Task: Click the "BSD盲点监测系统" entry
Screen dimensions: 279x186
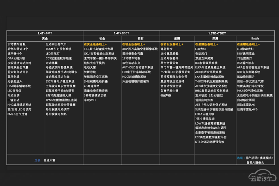Action: coord(248,72)
